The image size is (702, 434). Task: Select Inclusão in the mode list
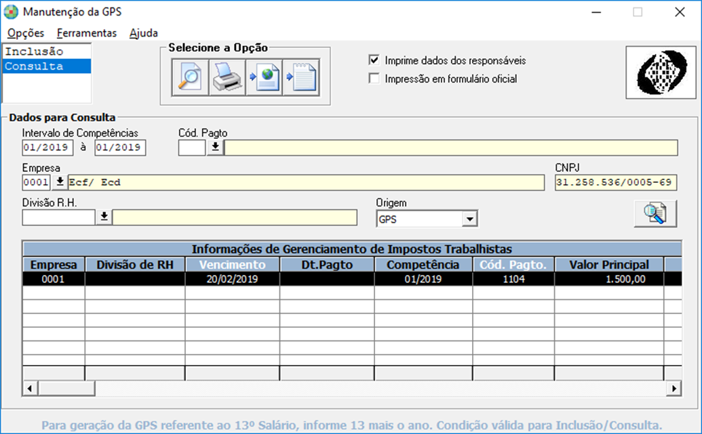click(47, 51)
